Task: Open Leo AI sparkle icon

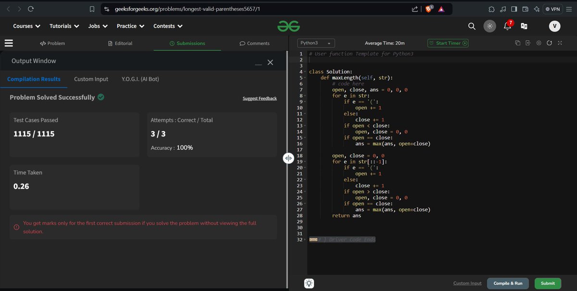Action: click(x=536, y=9)
